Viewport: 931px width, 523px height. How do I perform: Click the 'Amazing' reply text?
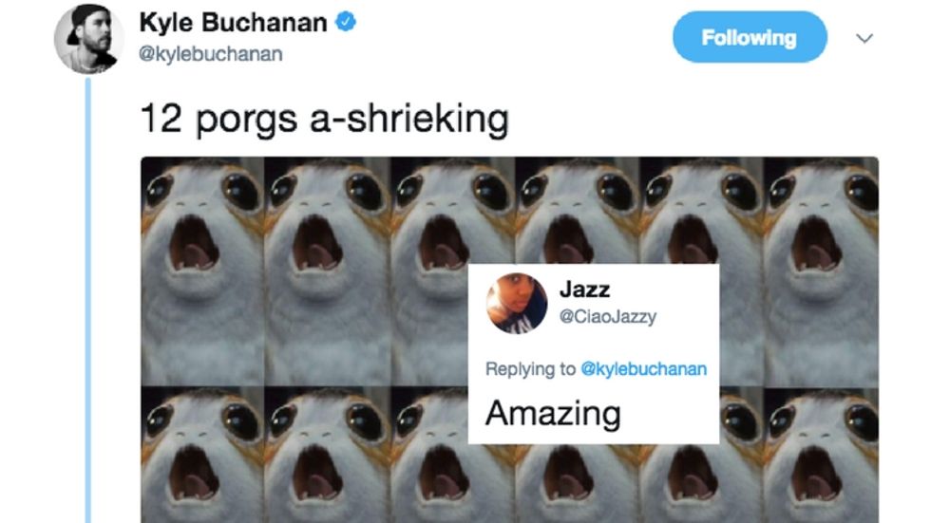click(553, 413)
